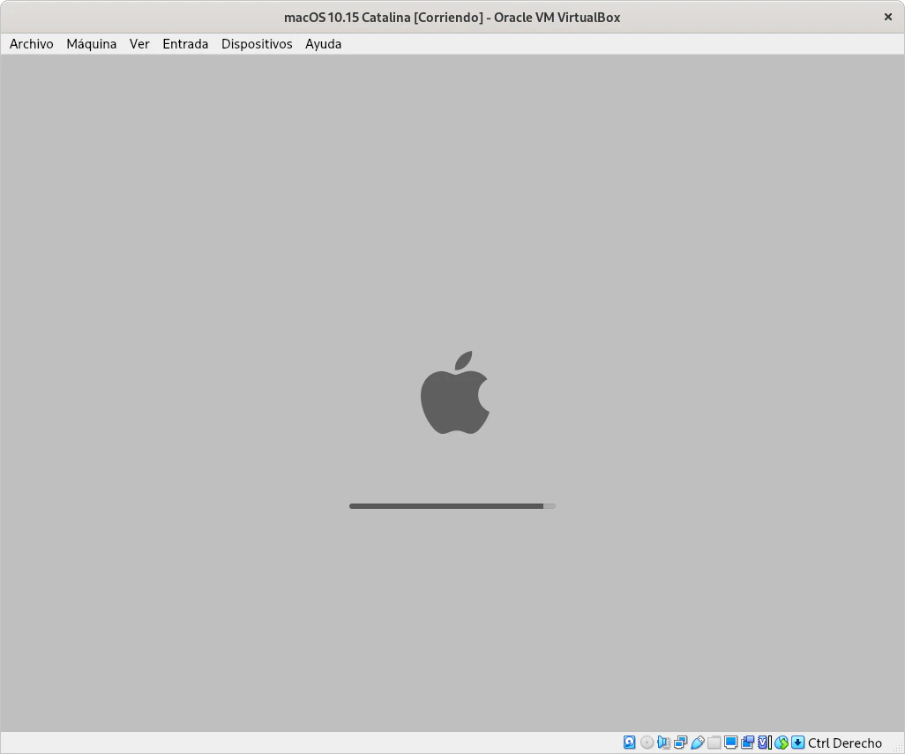The width and height of the screenshot is (905, 754).
Task: Click the hard disk activity icon
Action: pyautogui.click(x=629, y=743)
